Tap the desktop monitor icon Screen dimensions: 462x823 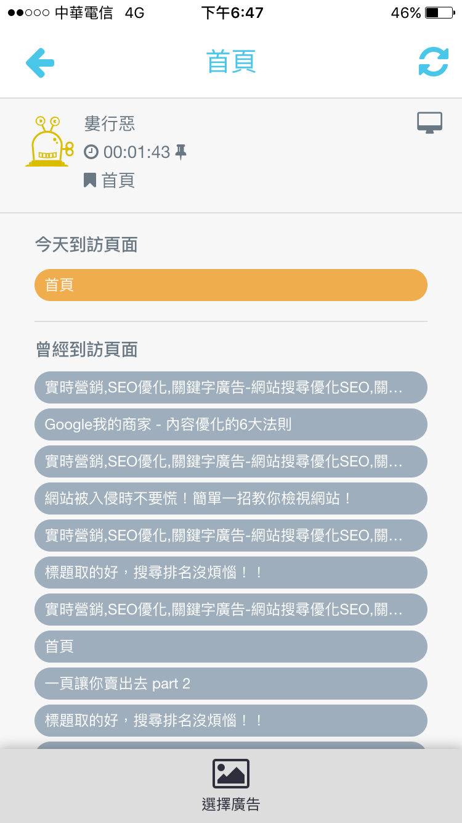click(x=429, y=123)
